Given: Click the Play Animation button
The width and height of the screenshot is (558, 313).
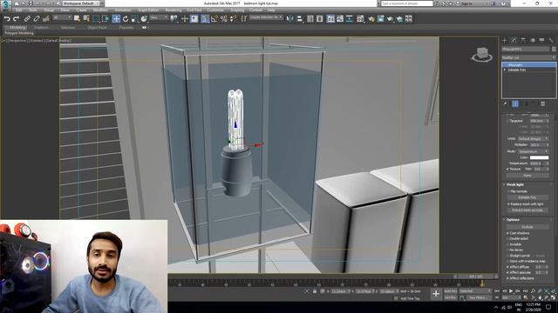Looking at the screenshot, I should click(x=511, y=291).
